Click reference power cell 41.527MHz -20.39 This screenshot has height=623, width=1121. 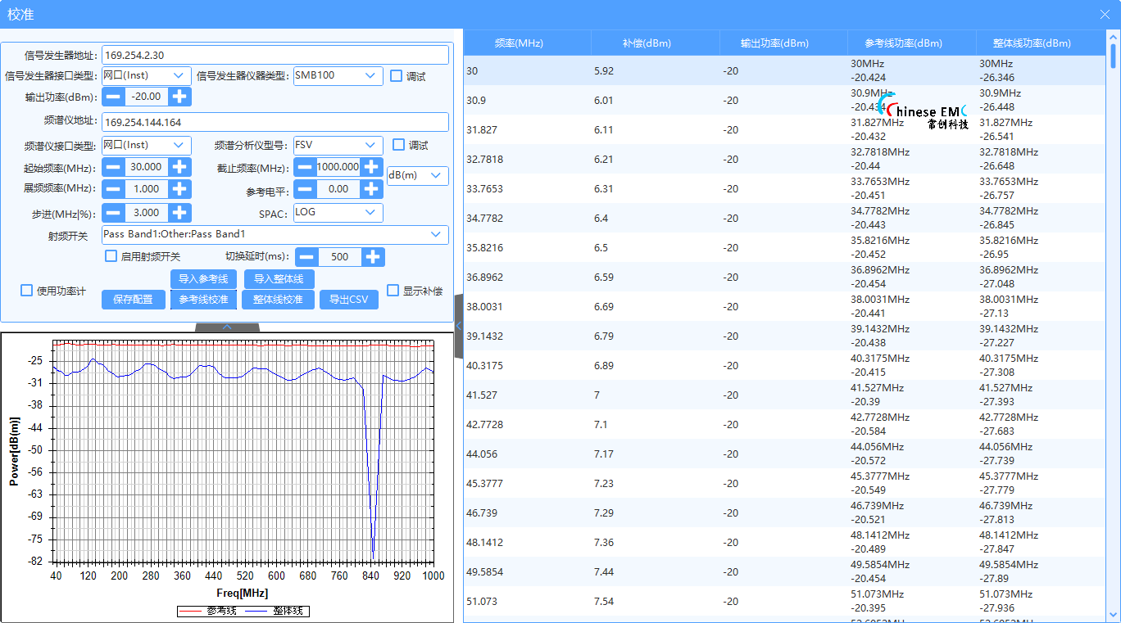[910, 395]
